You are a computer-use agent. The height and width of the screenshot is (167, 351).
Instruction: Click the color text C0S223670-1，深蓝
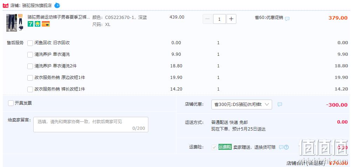coord(126,18)
